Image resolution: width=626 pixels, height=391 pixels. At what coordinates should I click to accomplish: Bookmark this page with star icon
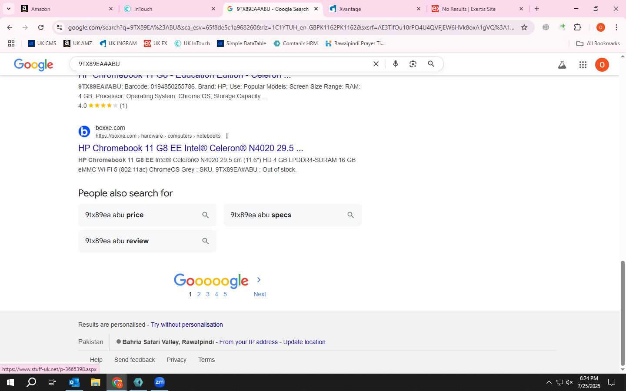524,27
